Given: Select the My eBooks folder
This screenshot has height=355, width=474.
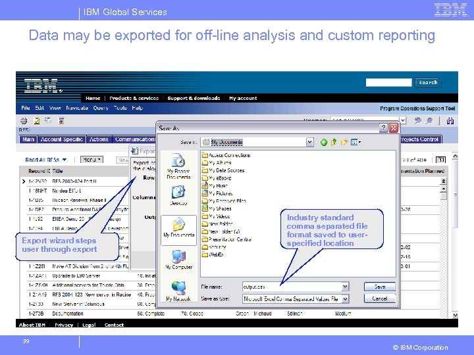Looking at the screenshot, I should [x=217, y=178].
